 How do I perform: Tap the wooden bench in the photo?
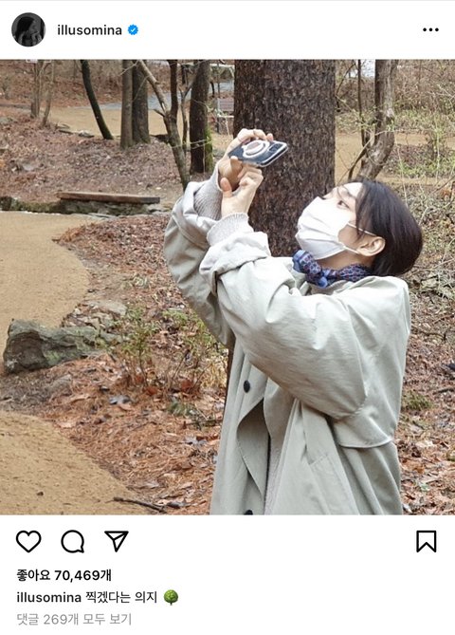[x=108, y=197]
